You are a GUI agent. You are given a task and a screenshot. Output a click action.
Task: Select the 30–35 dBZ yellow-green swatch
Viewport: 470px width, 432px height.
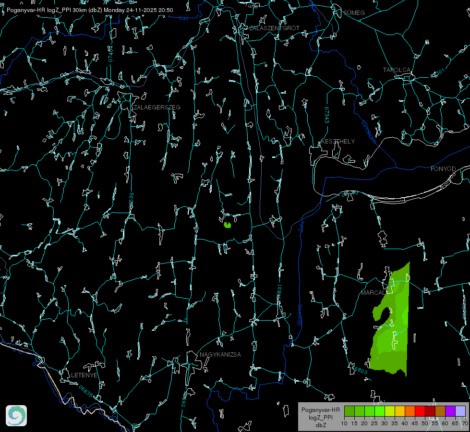click(390, 411)
